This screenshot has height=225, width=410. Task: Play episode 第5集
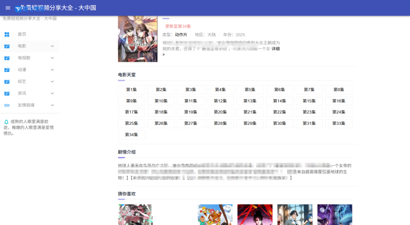point(250,90)
